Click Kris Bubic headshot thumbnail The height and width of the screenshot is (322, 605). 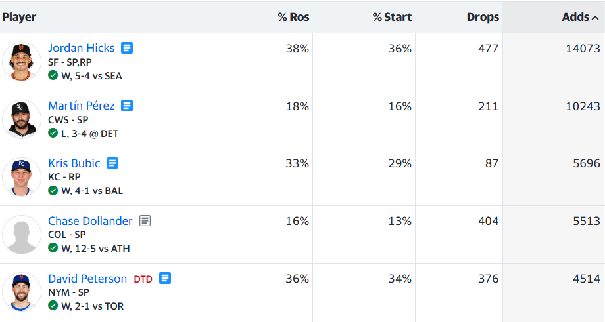click(x=21, y=176)
